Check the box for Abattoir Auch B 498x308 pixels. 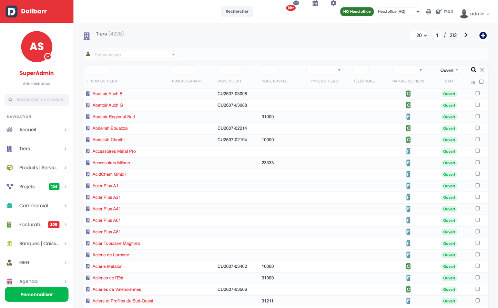[x=478, y=93]
